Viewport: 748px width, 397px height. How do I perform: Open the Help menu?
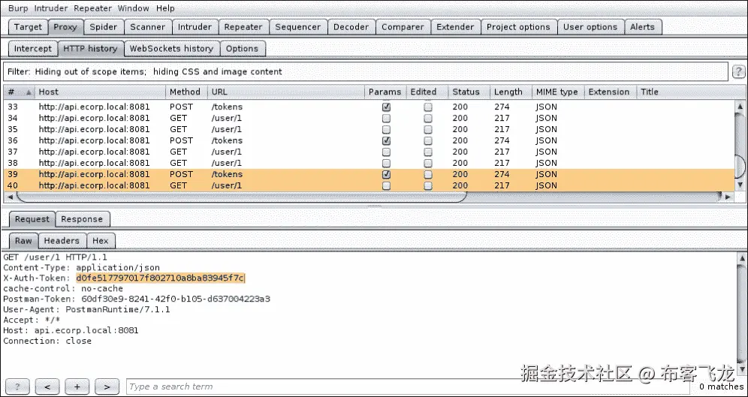coord(165,8)
